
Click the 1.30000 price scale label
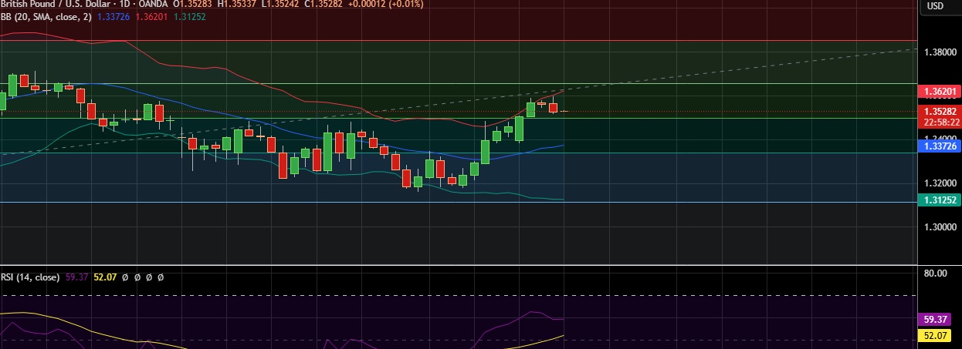[940, 227]
